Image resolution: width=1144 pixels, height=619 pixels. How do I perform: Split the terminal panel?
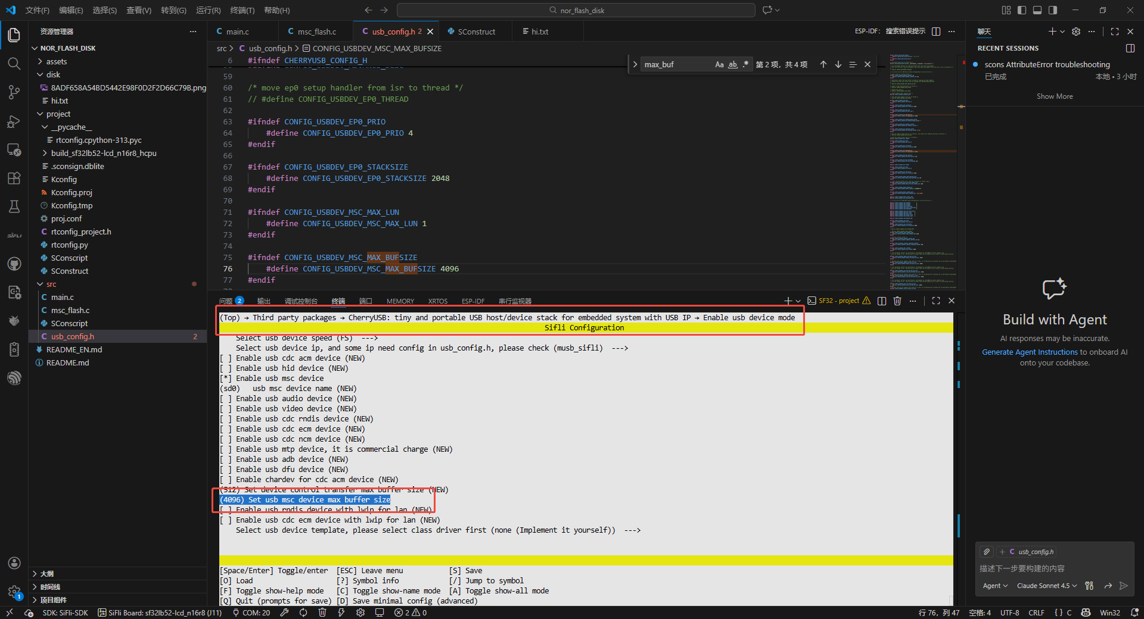coord(882,301)
